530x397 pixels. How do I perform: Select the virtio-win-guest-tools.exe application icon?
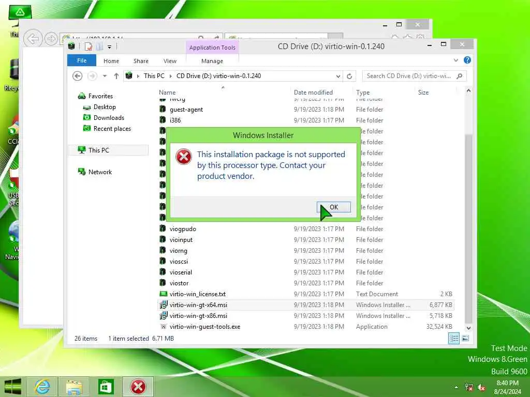point(163,327)
